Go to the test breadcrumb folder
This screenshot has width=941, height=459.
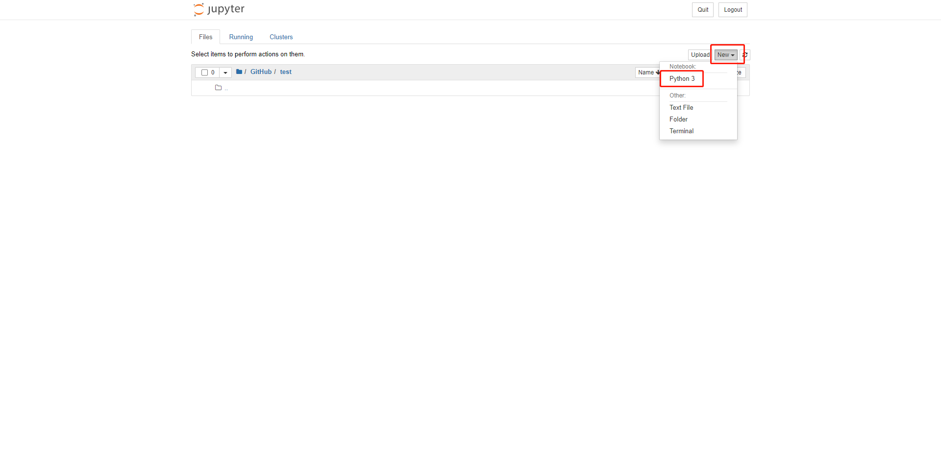point(286,72)
